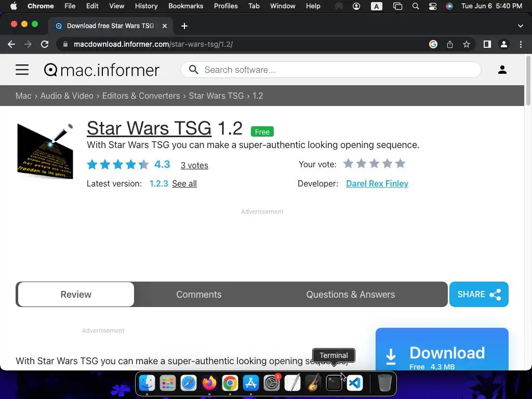Open the user account icon on the page

click(x=502, y=70)
